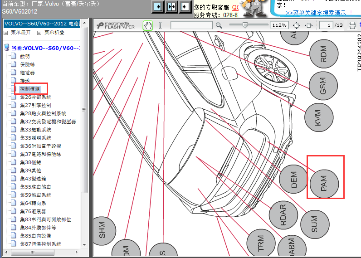This screenshot has width=361, height=258.
Task: Click 菜单展开 to expand menu
Action: [21, 33]
